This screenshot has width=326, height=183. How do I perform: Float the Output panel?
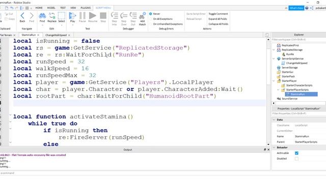click(265, 149)
